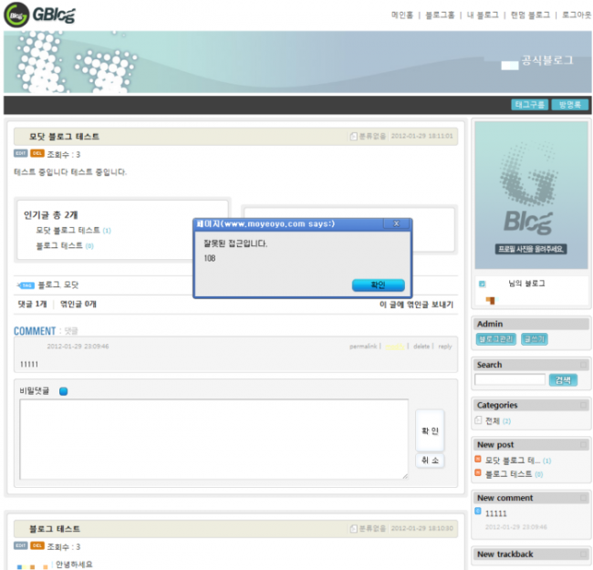Click 분류없음 icon on 블로그 테스트 post
Image resolution: width=593 pixels, height=570 pixels.
tap(353, 528)
